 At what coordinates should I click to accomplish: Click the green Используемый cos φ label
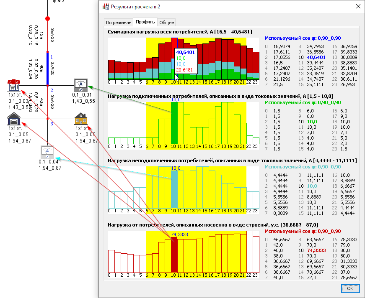click(x=303, y=102)
